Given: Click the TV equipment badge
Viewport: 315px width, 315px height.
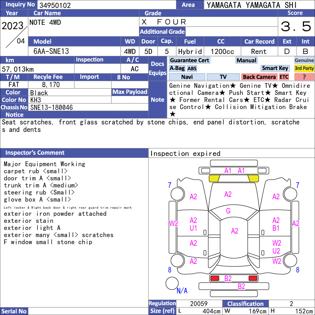Looking at the screenshot, I should [x=223, y=77].
